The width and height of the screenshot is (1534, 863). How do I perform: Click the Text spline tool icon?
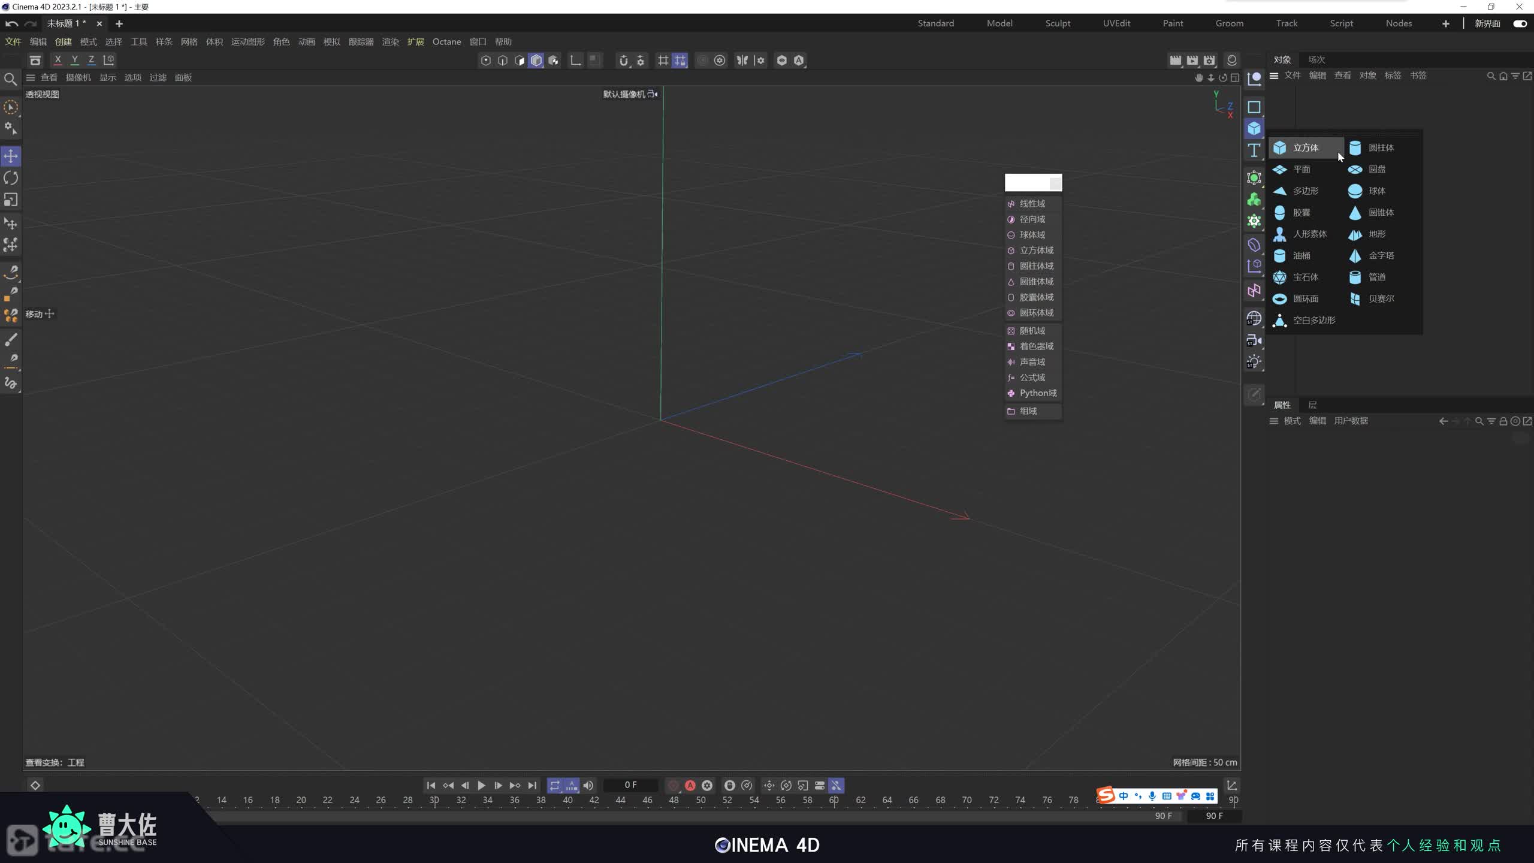tap(1254, 150)
